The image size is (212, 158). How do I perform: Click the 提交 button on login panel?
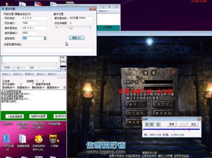(x=163, y=104)
